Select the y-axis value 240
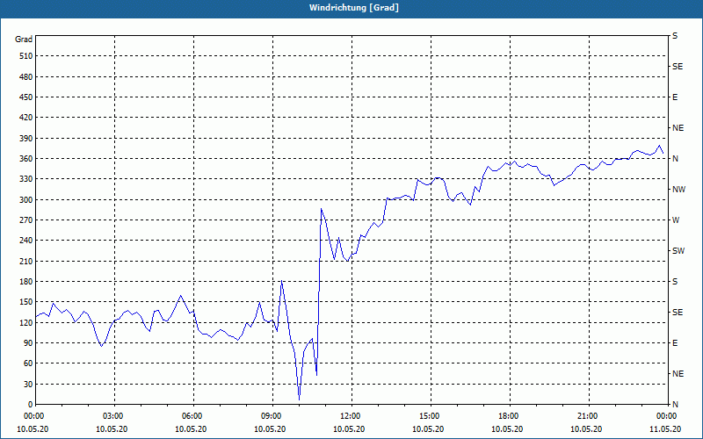 tap(26, 241)
